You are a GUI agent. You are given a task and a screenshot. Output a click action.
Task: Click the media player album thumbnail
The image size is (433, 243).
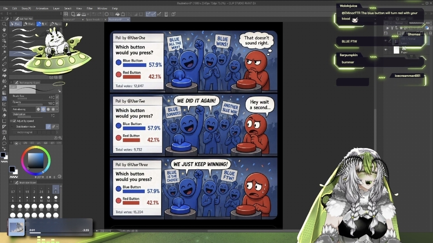point(16,227)
